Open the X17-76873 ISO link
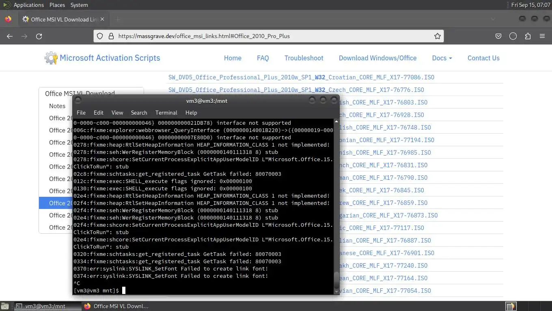The image size is (552, 311). 389,215
